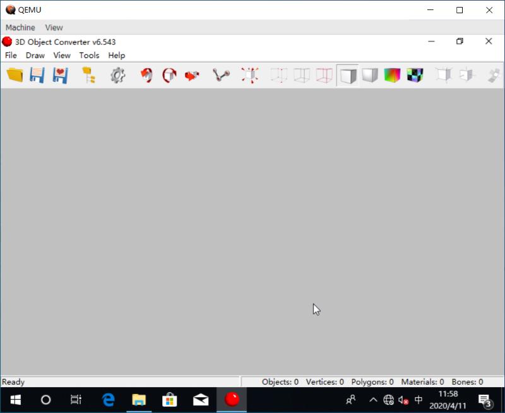Toggle flat shaded cube display mode
The width and height of the screenshot is (505, 413).
(x=348, y=75)
